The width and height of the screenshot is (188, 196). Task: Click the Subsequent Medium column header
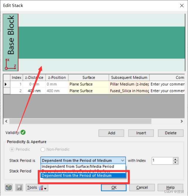tap(129, 77)
